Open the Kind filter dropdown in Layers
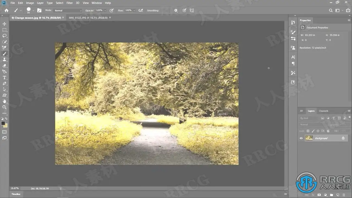This screenshot has width=352, height=198. 309,118
